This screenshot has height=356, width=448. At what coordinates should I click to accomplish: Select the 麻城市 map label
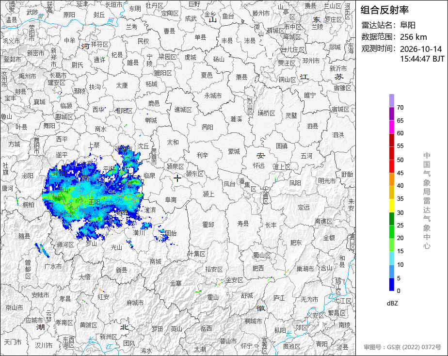coord(135,303)
